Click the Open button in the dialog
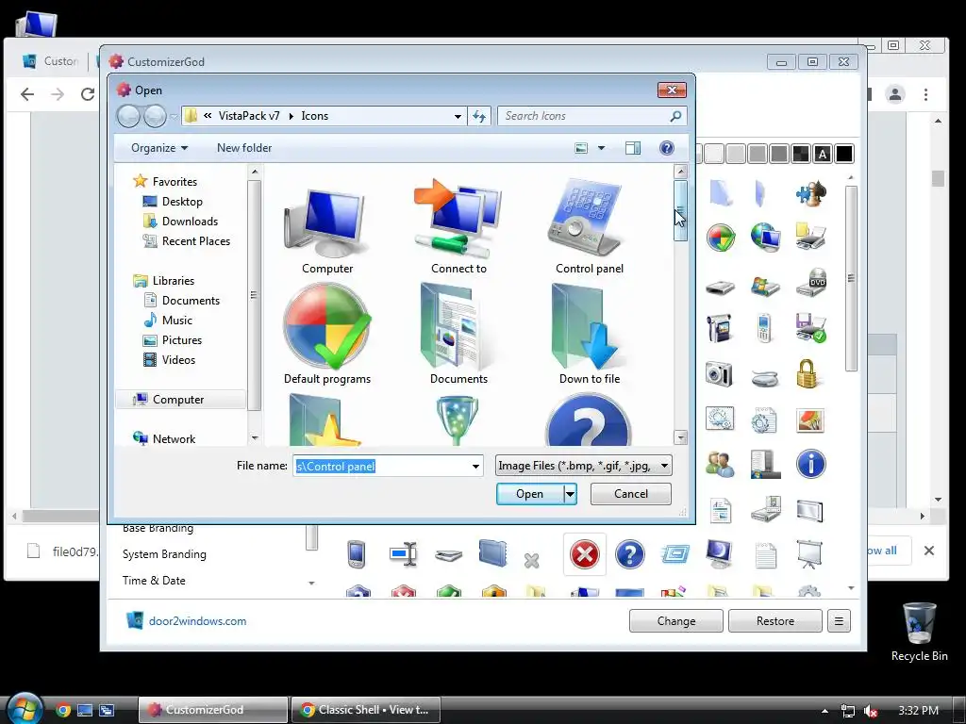The width and height of the screenshot is (966, 724). [x=530, y=494]
